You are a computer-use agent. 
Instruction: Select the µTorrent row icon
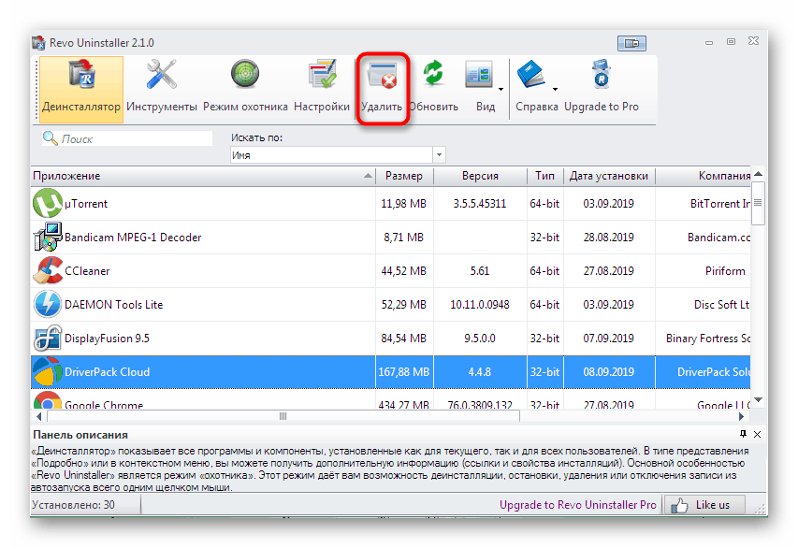[48, 204]
